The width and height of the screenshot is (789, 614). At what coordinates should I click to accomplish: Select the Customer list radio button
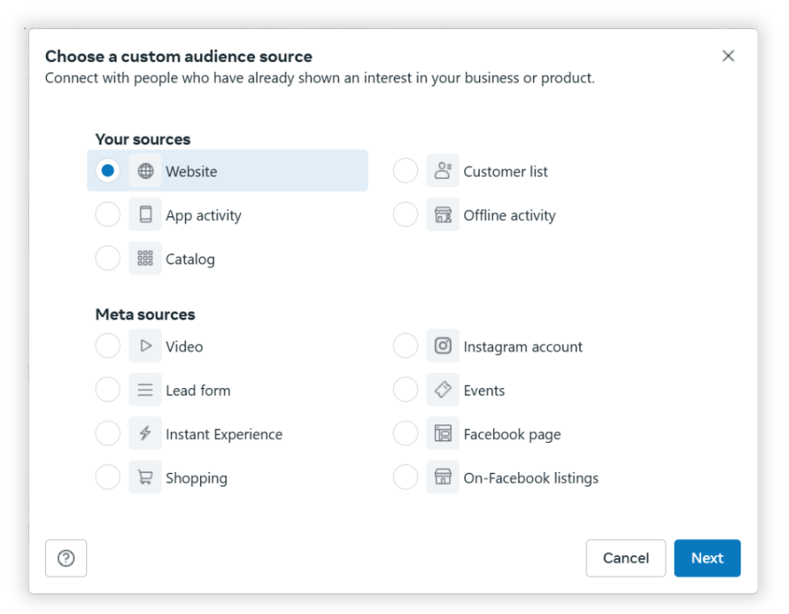405,170
